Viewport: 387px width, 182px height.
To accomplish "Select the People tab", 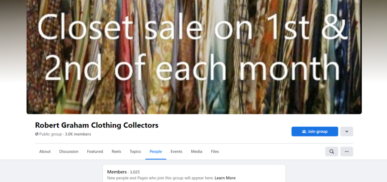I will click(156, 152).
